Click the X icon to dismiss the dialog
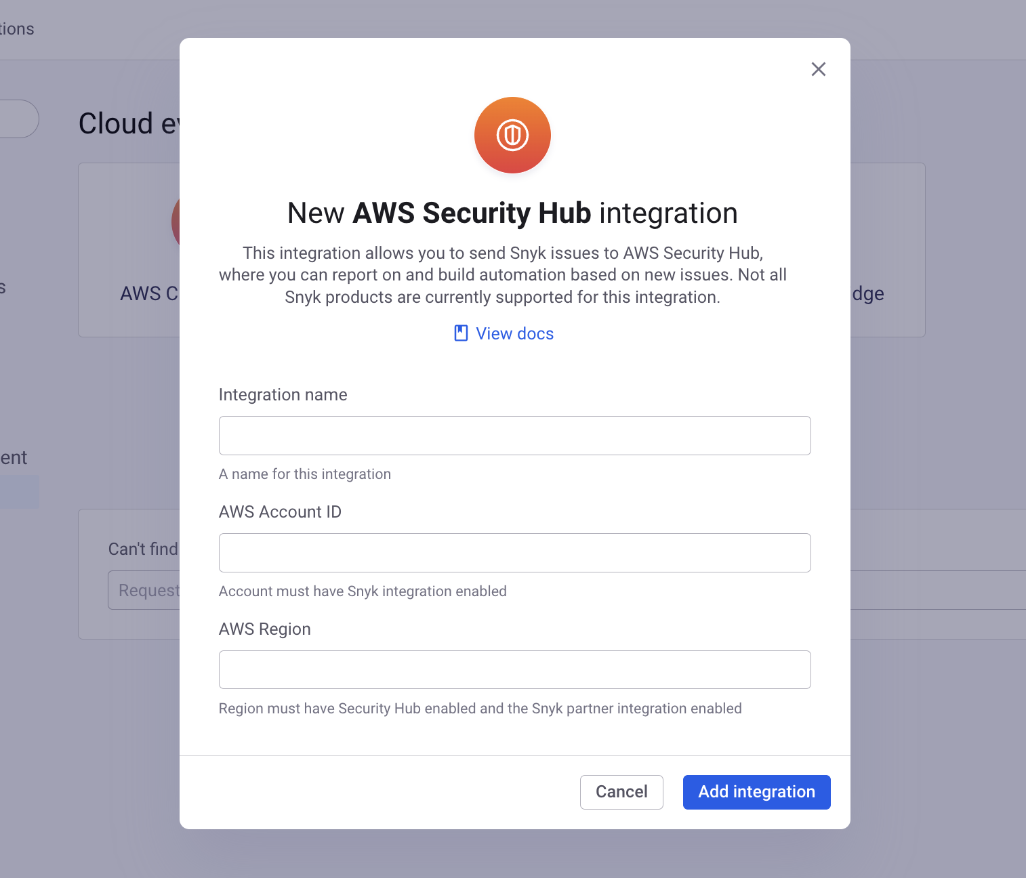The height and width of the screenshot is (878, 1026). pos(818,69)
